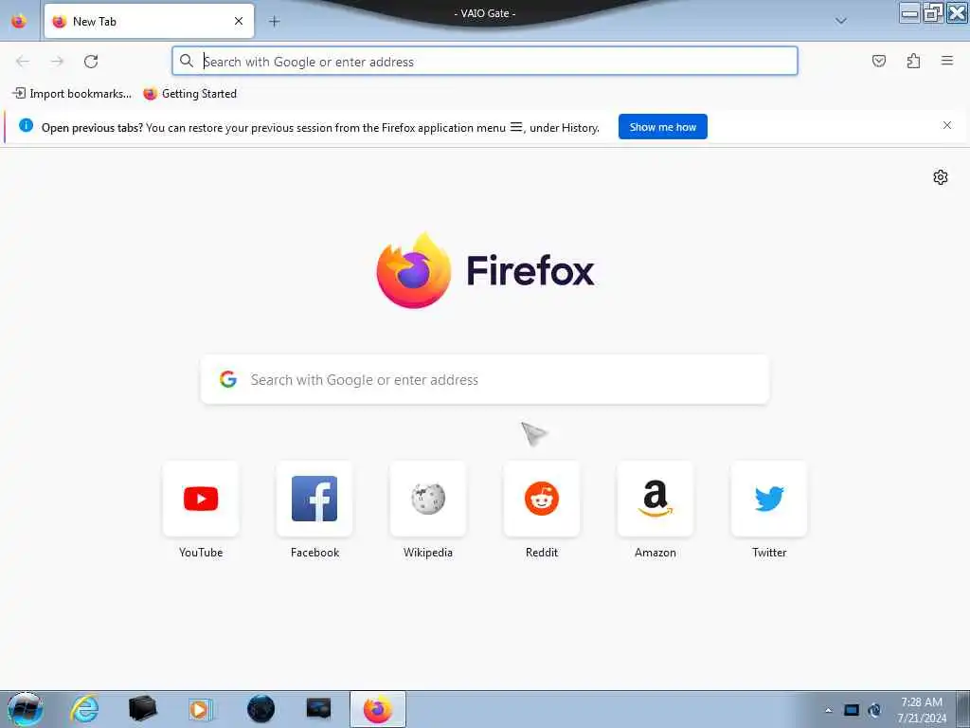This screenshot has width=970, height=728.
Task: Click the VAIO Gate bar at top
Action: click(485, 12)
